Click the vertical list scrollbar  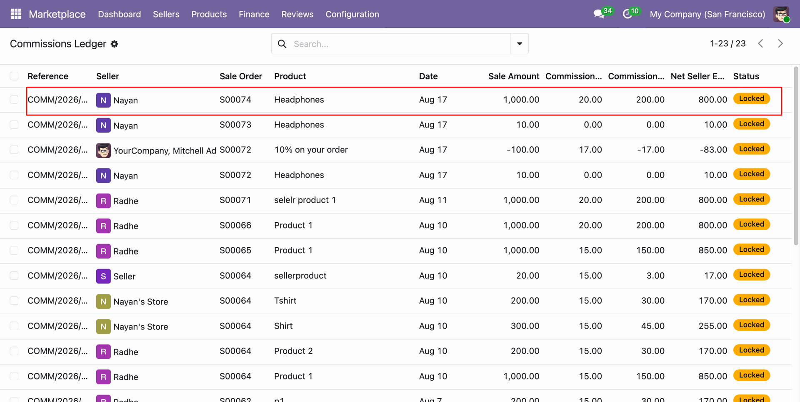(x=796, y=156)
